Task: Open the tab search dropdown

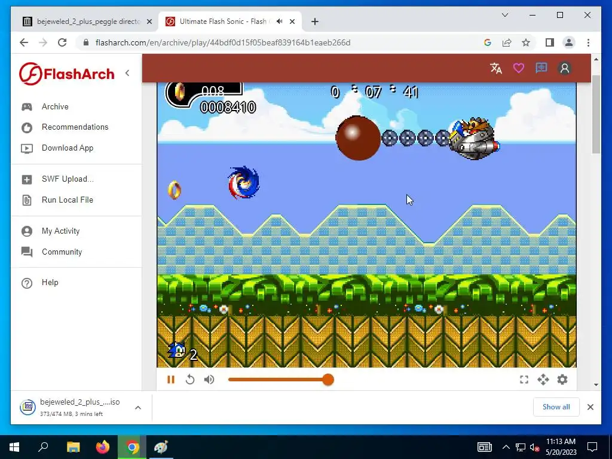Action: [505, 15]
